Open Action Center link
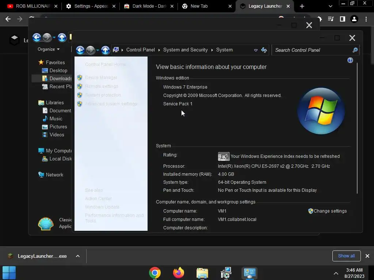 pos(98,199)
